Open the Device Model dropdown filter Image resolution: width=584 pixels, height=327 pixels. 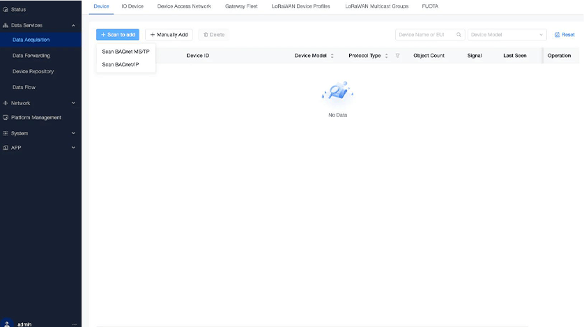(x=507, y=35)
